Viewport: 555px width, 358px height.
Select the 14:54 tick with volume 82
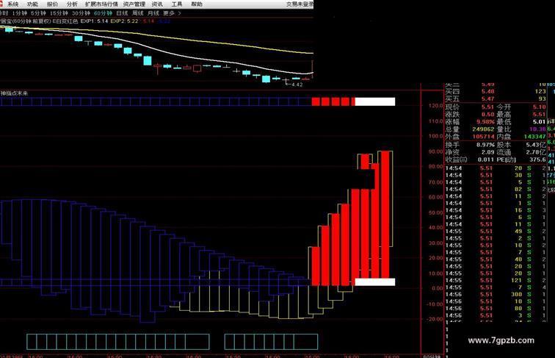(496, 189)
